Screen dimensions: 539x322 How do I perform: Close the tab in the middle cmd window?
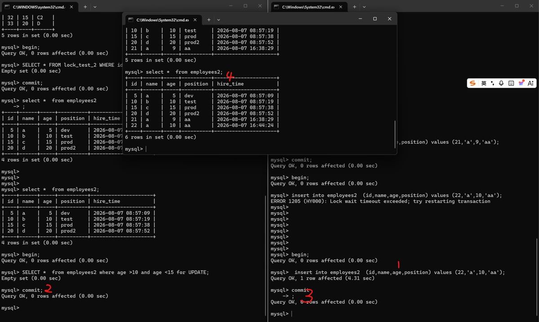coord(195,20)
